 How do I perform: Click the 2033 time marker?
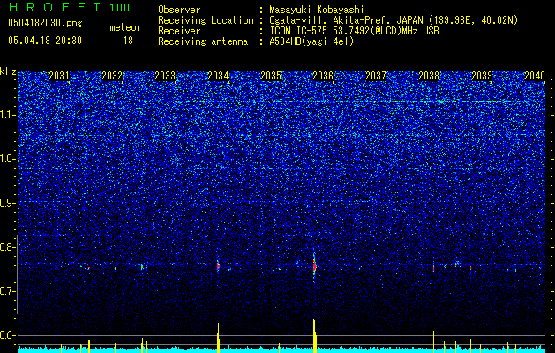[x=165, y=76]
